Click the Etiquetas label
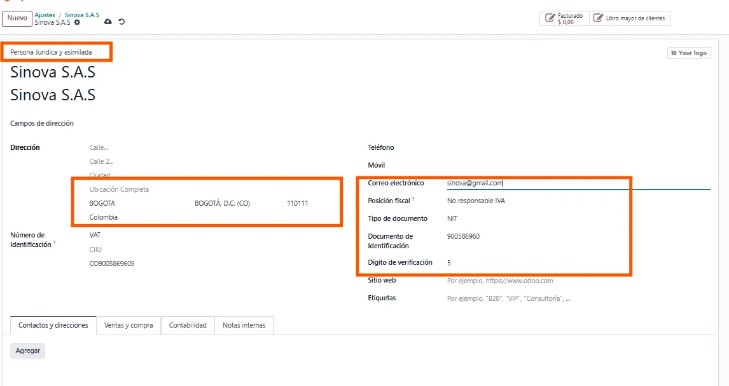 pos(382,298)
